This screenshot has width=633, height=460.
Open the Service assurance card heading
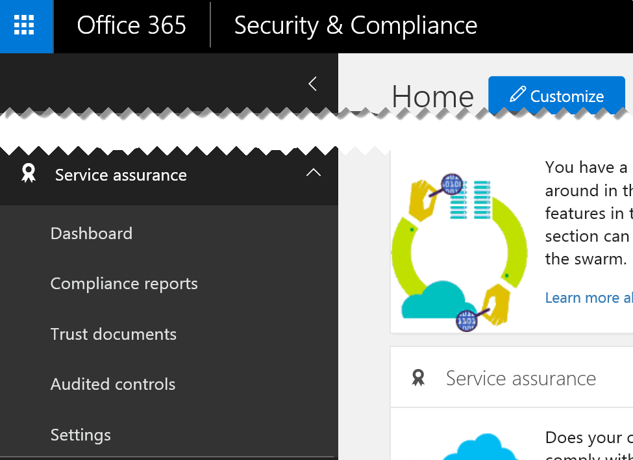pyautogui.click(x=521, y=379)
